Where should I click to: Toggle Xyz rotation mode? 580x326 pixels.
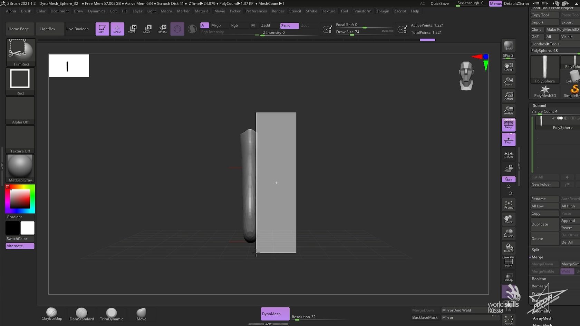pyautogui.click(x=509, y=179)
